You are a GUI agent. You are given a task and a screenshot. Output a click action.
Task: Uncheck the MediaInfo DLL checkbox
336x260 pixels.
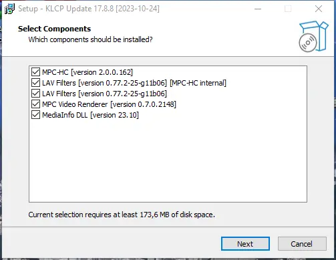point(35,115)
